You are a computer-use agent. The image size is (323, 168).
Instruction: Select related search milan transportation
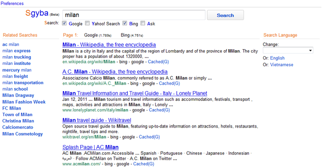(x=23, y=83)
